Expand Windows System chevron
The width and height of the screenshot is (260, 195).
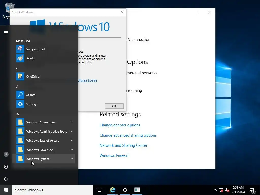pyautogui.click(x=72, y=159)
